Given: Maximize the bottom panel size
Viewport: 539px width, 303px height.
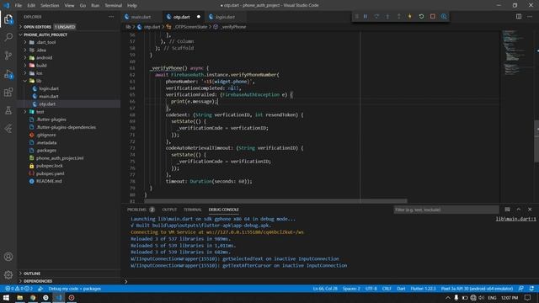Looking at the screenshot, I should tap(519, 210).
